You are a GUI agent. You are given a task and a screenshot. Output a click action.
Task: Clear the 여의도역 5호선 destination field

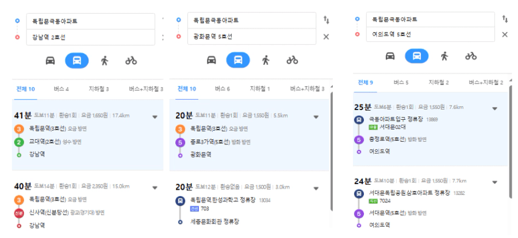(505, 34)
